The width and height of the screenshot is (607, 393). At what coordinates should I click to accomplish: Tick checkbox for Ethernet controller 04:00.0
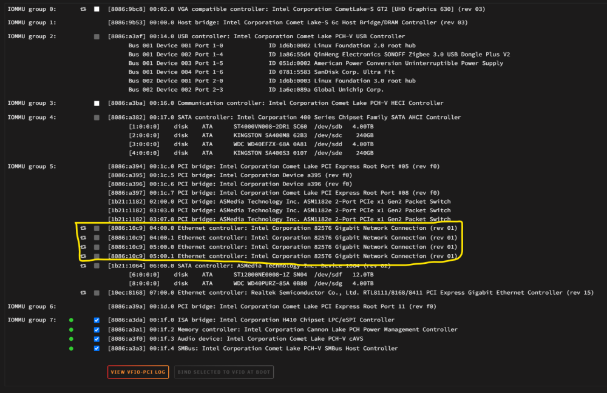97,229
